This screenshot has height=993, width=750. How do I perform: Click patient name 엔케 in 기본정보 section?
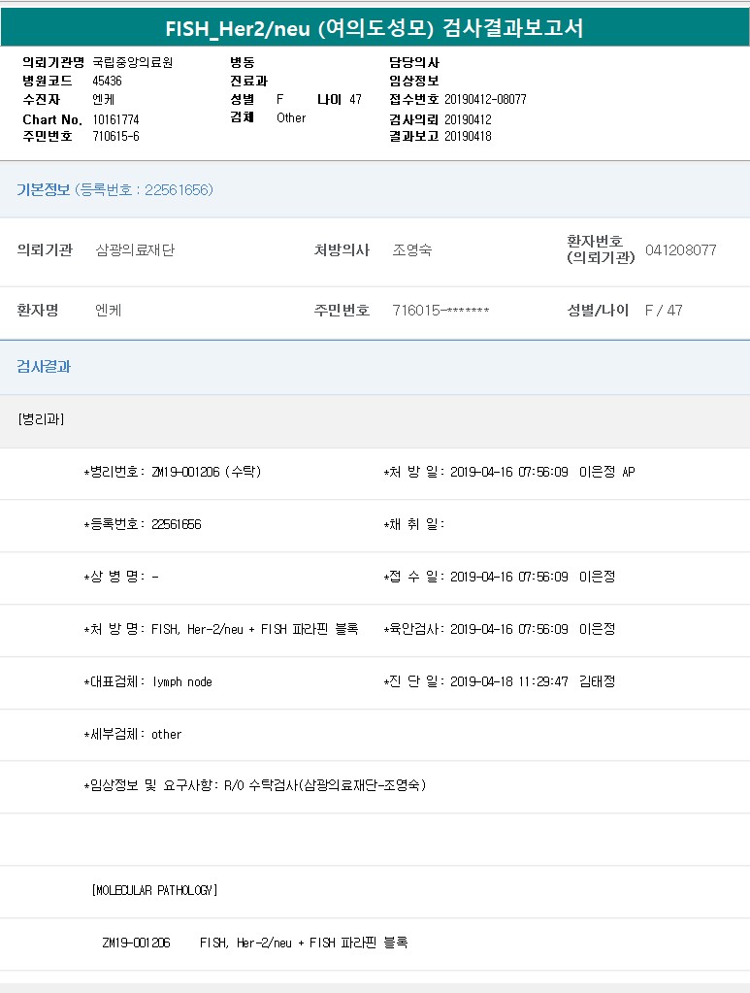109,311
